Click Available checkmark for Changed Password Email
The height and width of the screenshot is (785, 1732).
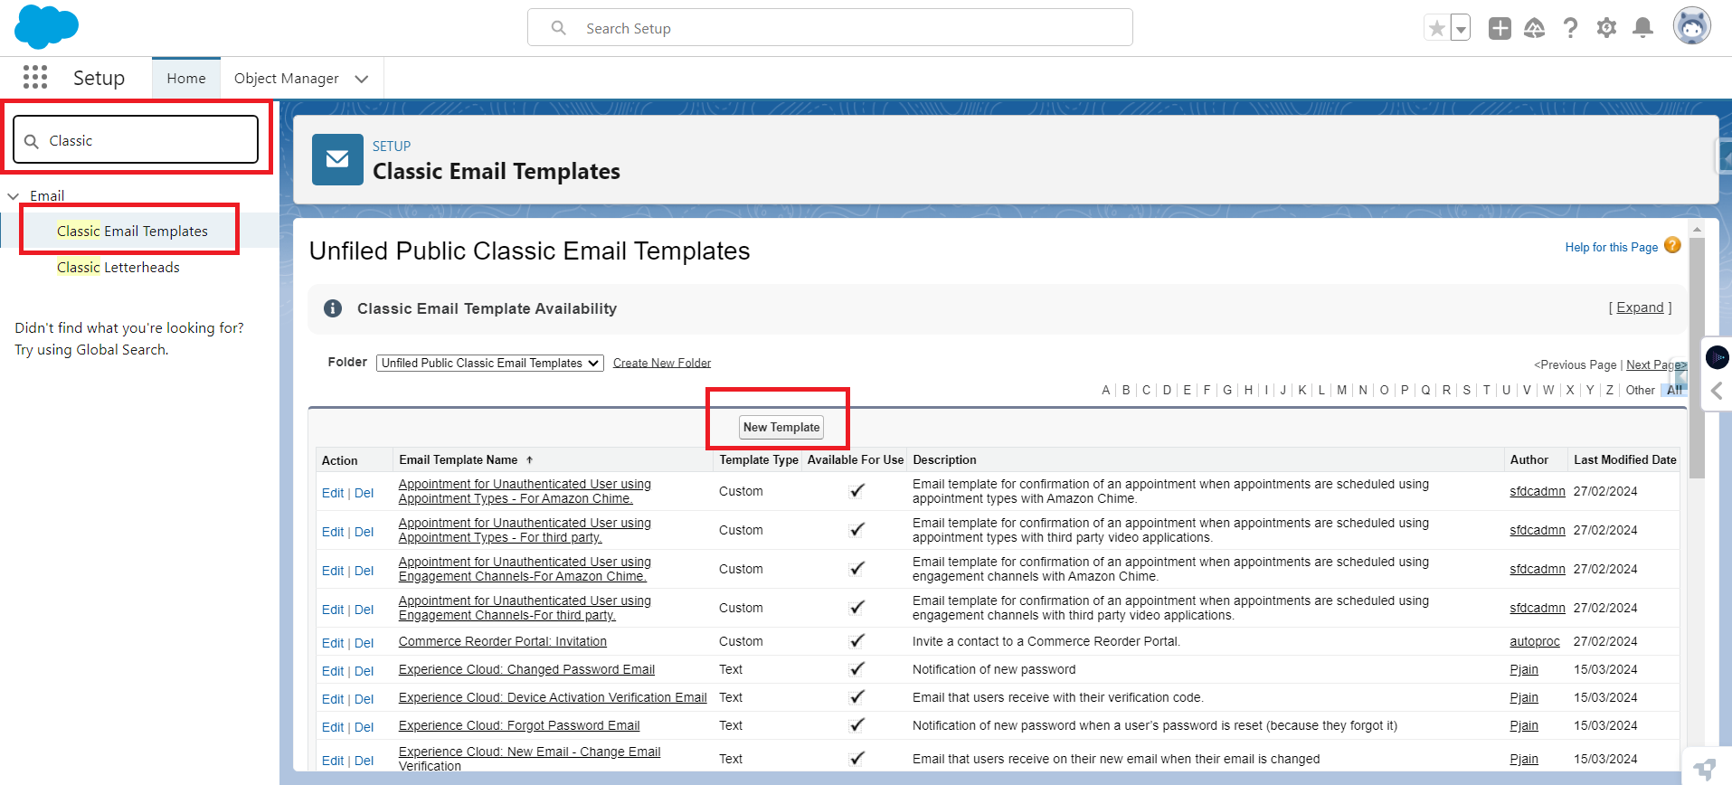(856, 669)
